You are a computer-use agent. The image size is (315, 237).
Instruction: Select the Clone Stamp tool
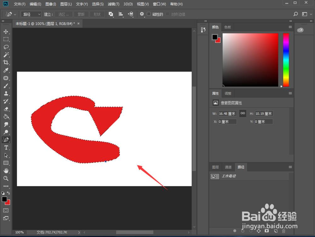click(6, 93)
